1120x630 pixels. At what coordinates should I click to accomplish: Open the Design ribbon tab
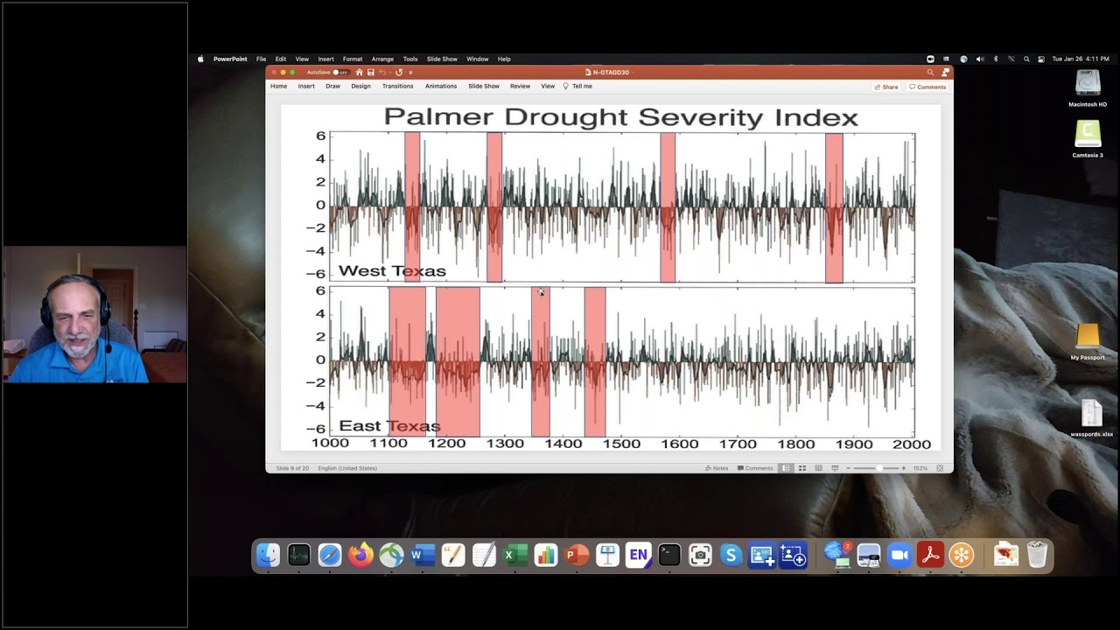360,87
